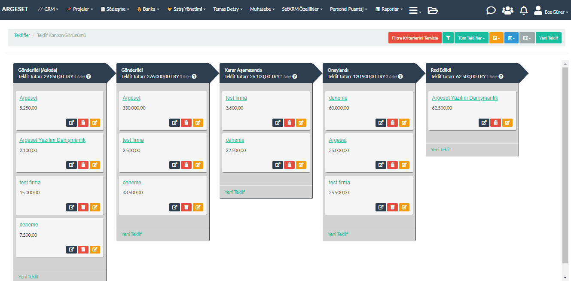Edit the Argeset 330.000,00 card
The image size is (571, 281).
(x=198, y=122)
